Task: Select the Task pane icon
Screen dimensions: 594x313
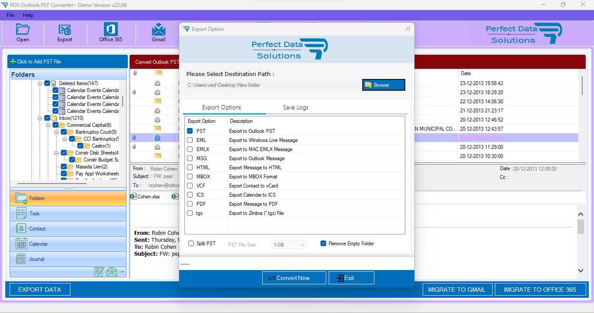Action: [x=21, y=213]
